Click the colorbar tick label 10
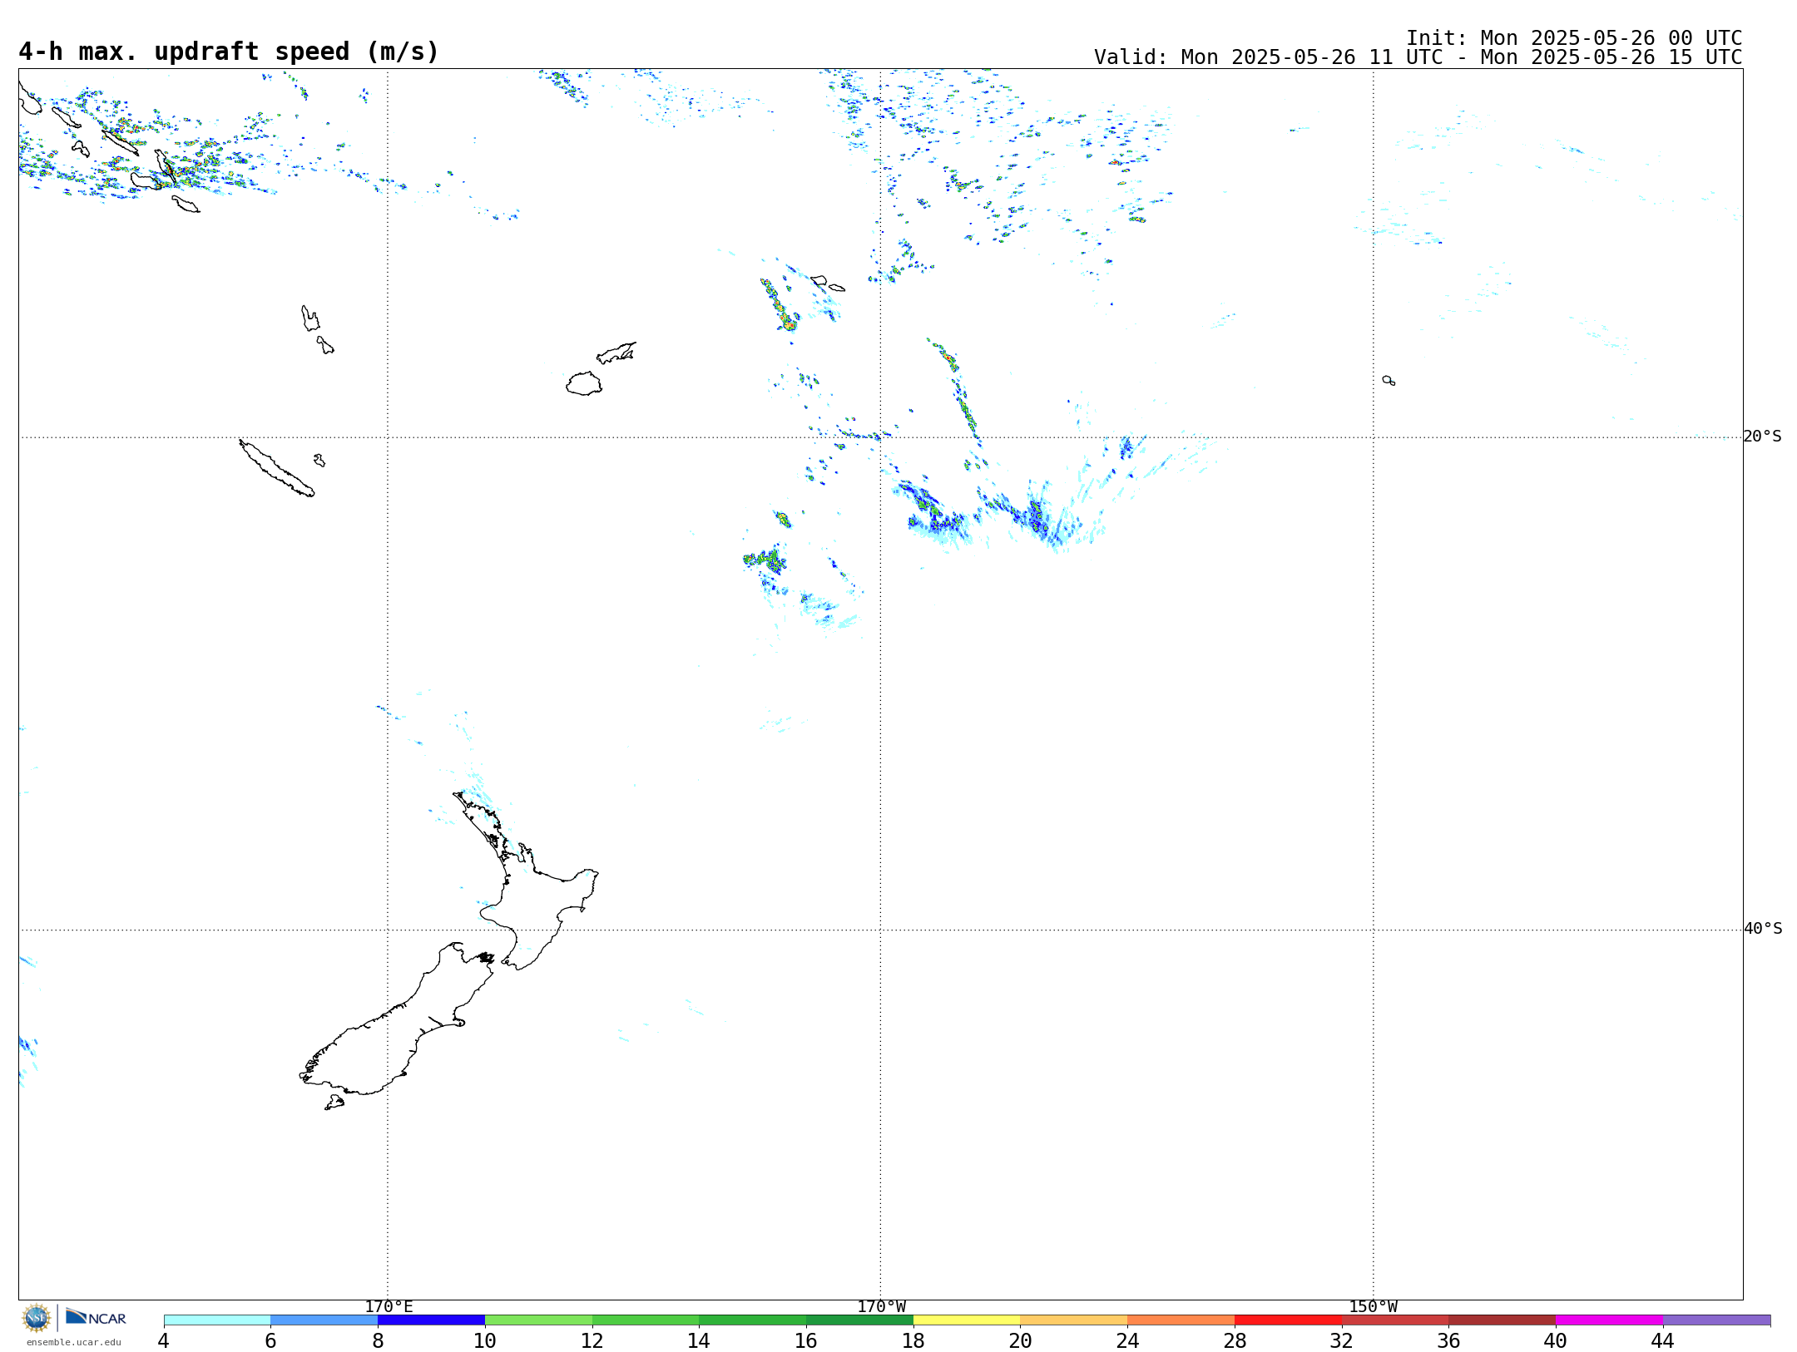The height and width of the screenshot is (1352, 1797). point(485,1340)
